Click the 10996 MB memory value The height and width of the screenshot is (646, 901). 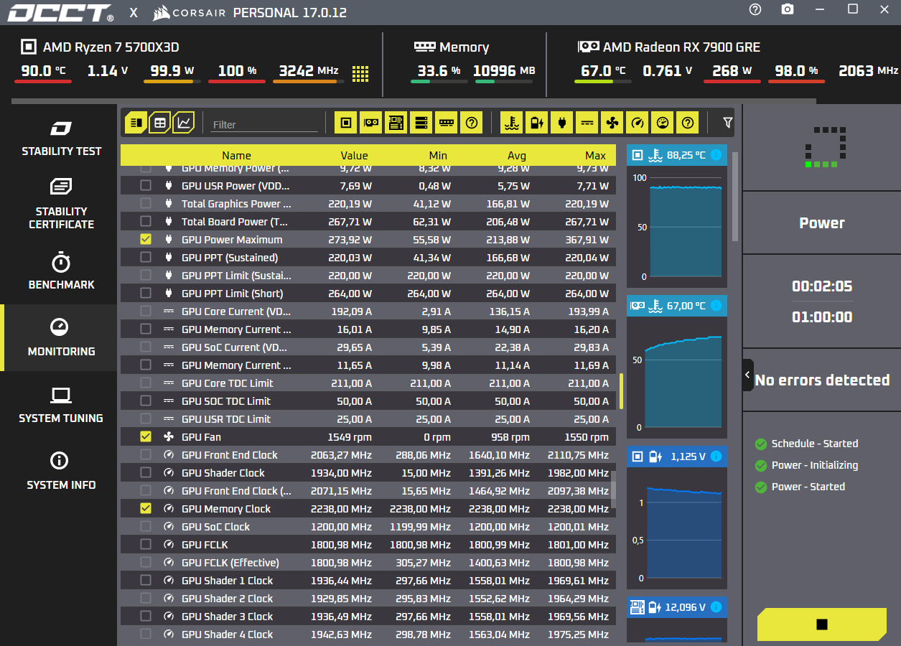[504, 71]
